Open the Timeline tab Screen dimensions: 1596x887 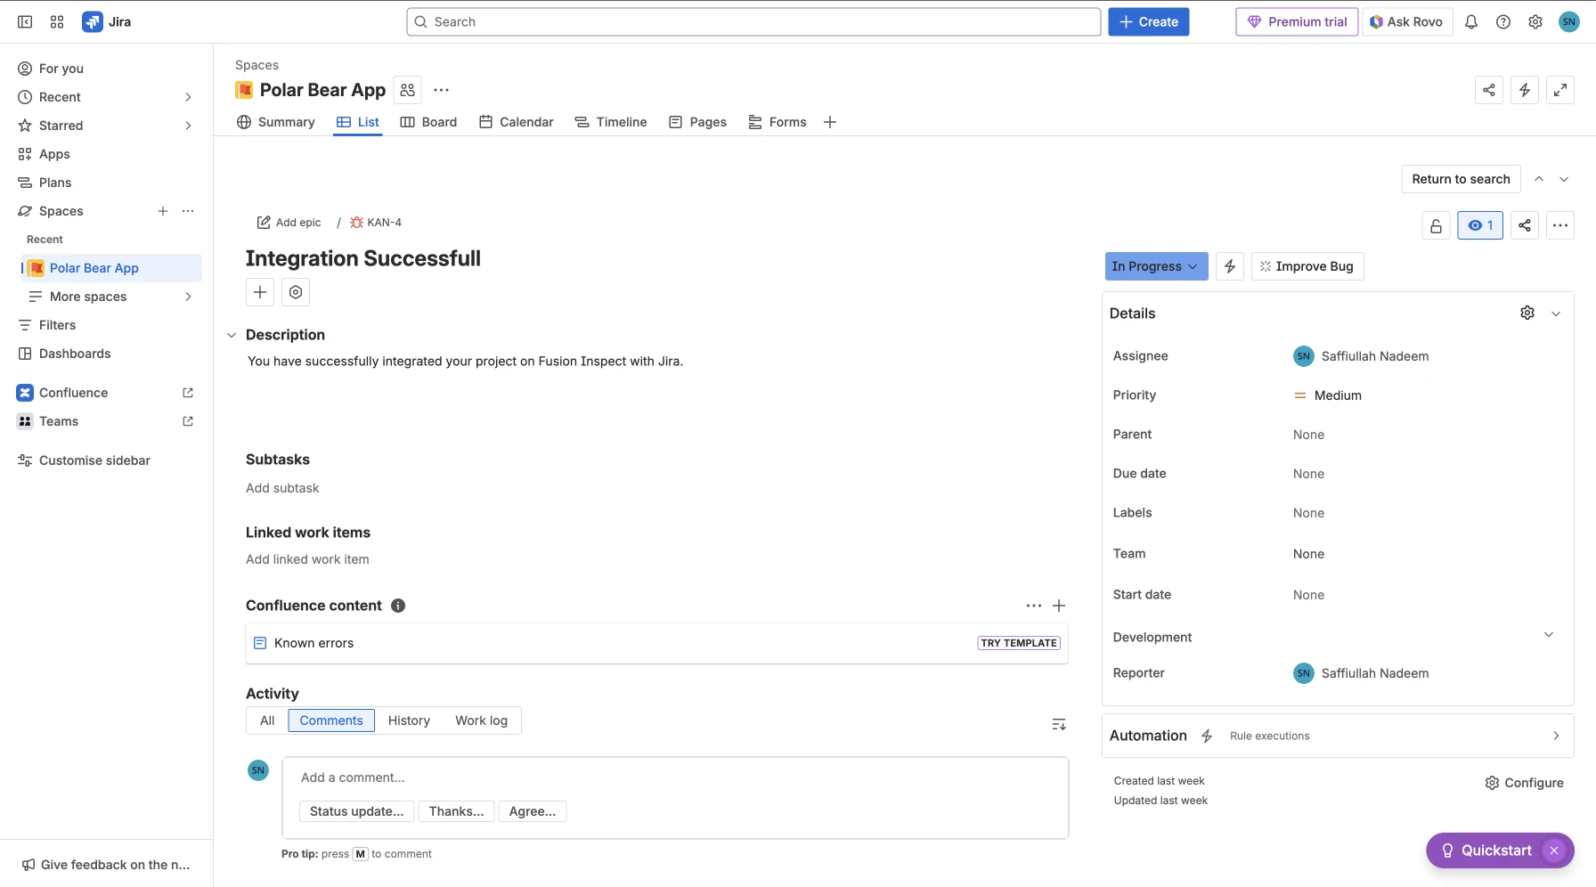(x=611, y=122)
